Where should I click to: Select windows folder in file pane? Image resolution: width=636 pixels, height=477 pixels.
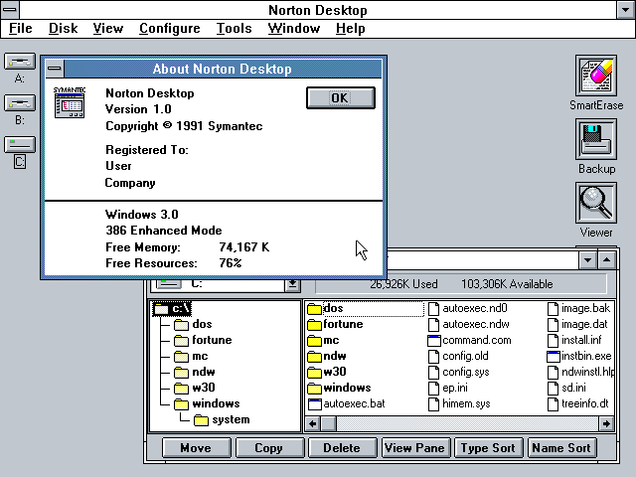pyautogui.click(x=339, y=388)
